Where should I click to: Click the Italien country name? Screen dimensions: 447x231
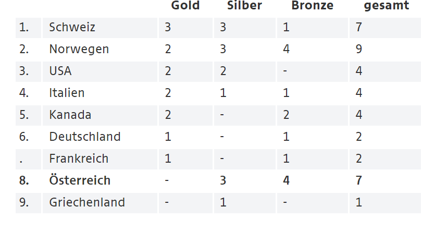pos(67,93)
